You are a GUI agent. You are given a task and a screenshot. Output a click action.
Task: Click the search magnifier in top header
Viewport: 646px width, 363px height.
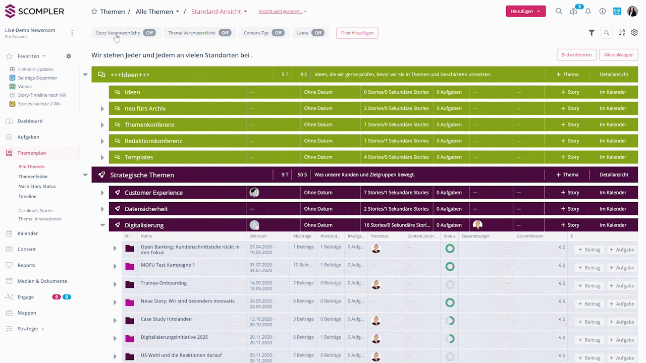559,11
